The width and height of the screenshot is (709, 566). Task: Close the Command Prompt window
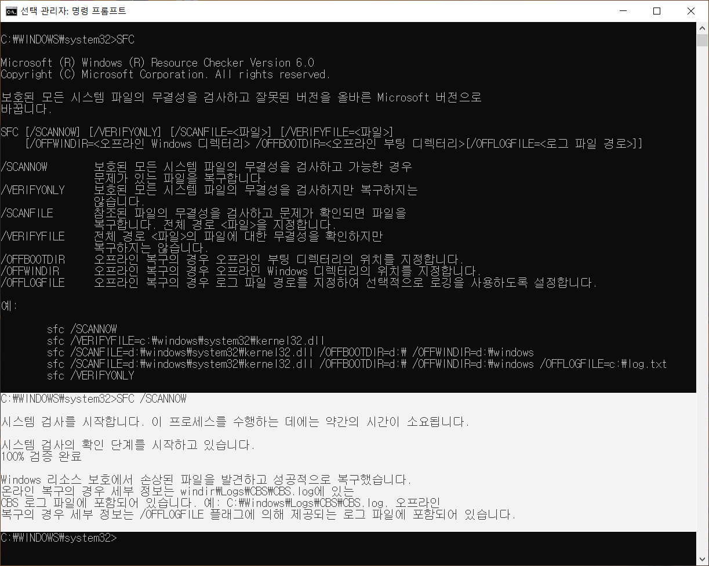(690, 11)
